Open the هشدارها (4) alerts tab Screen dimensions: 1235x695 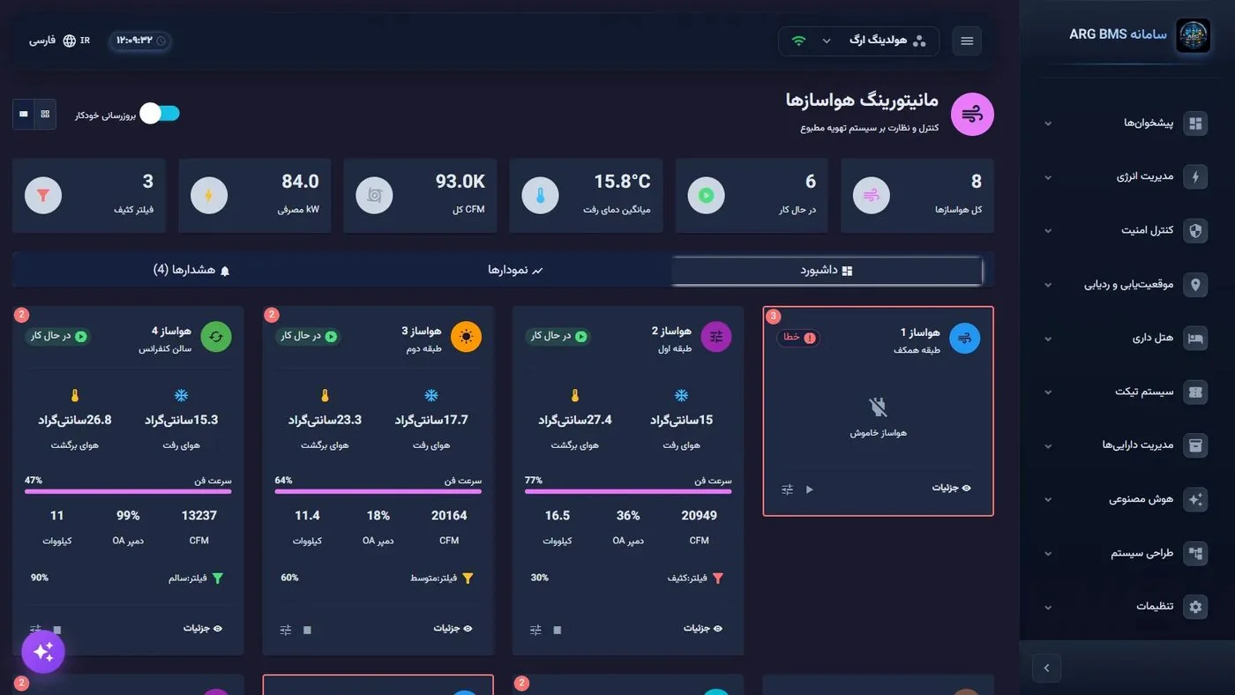(x=191, y=270)
